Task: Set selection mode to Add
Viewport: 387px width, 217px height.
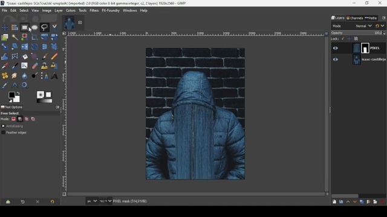Action: tap(20, 119)
